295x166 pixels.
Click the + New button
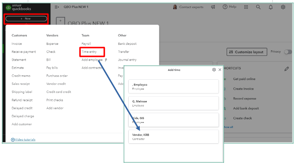click(x=26, y=19)
